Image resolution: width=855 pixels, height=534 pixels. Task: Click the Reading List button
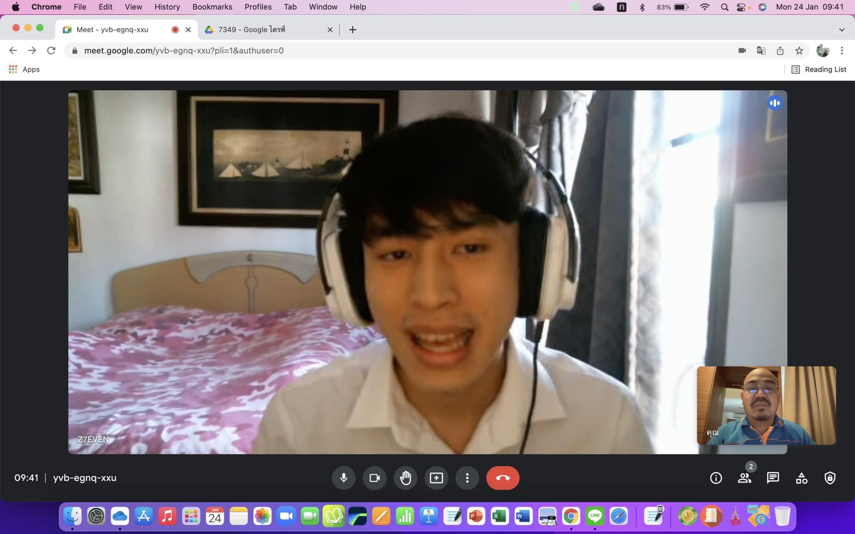point(819,69)
